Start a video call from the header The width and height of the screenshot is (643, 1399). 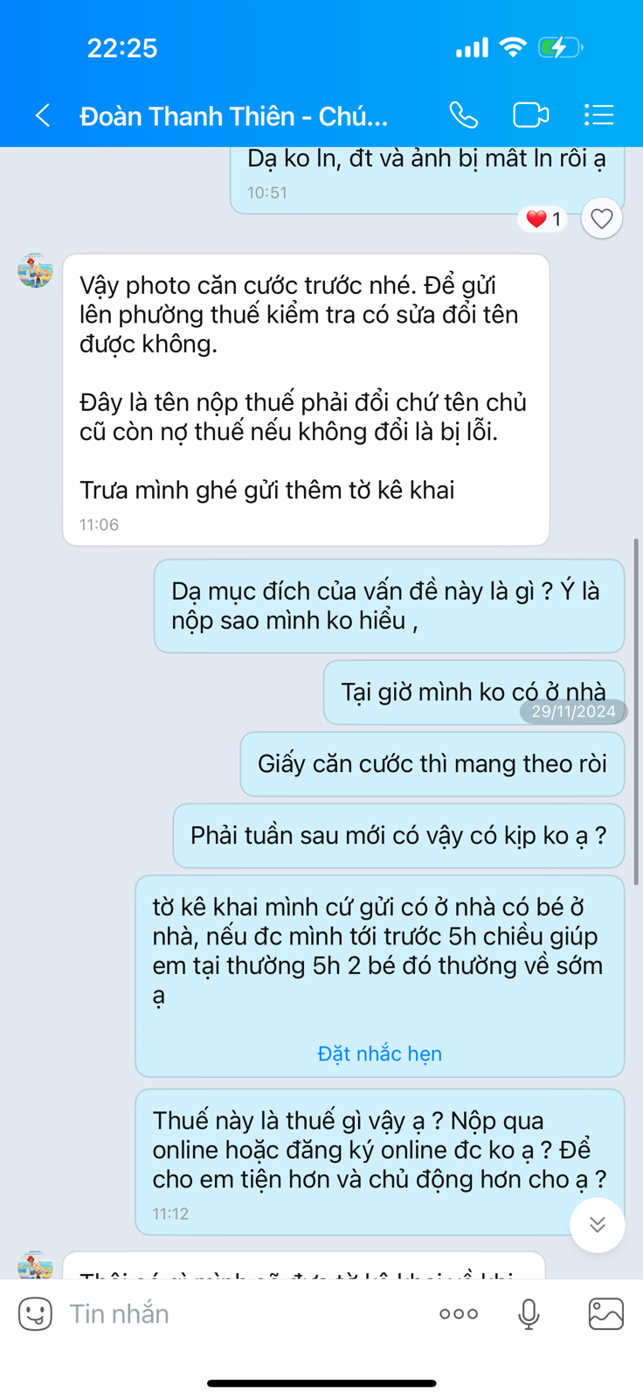click(530, 115)
